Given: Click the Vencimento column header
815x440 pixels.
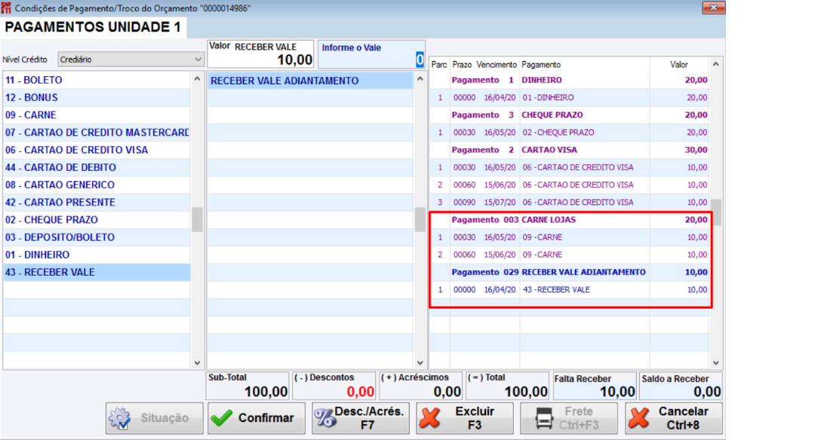Looking at the screenshot, I should click(497, 64).
